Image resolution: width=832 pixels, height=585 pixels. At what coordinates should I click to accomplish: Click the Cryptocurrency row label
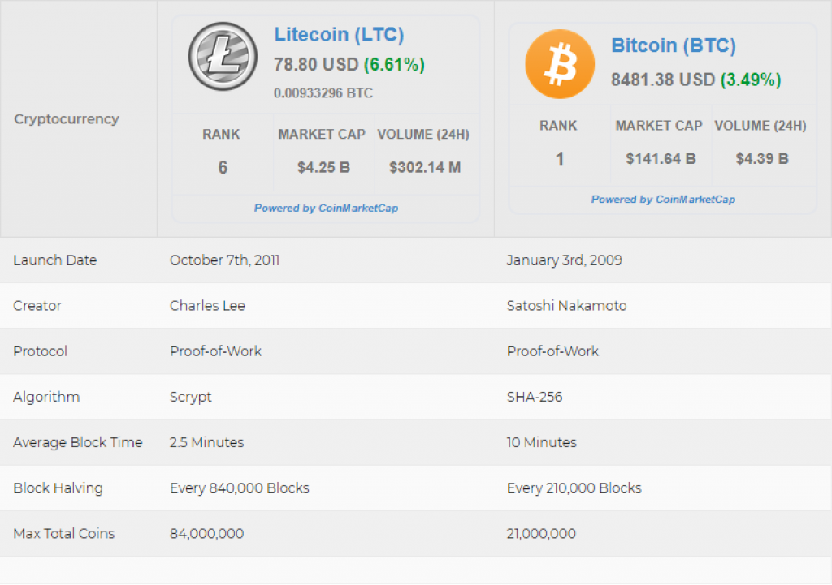coord(67,118)
